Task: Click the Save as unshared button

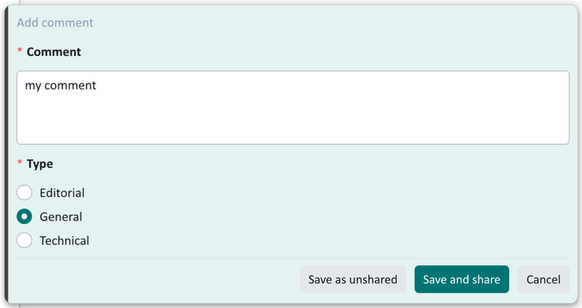Action: 353,280
